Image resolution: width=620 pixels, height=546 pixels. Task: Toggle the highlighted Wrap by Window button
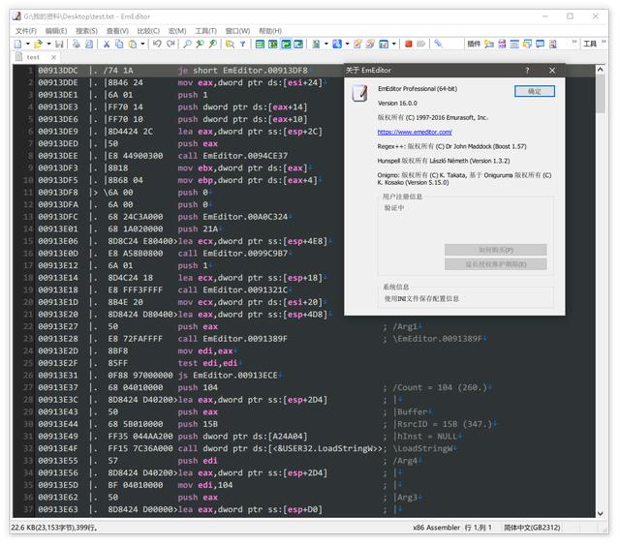click(286, 44)
